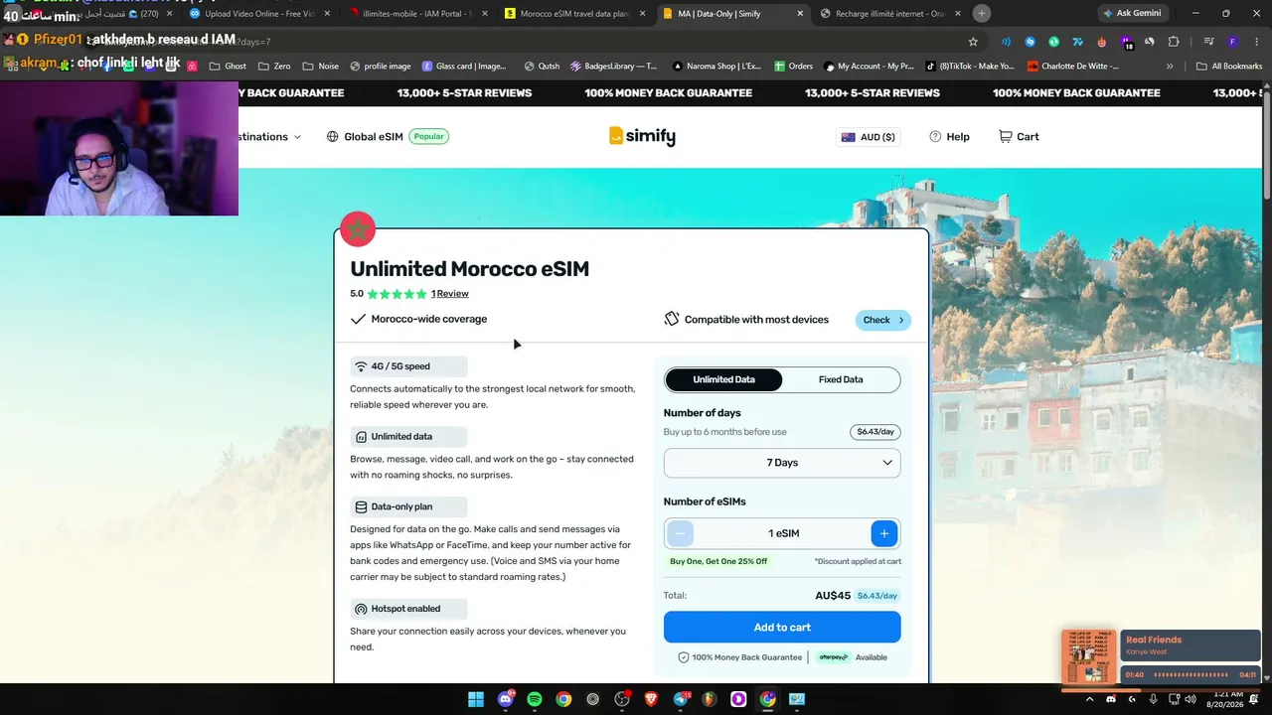Open the All Bookmarks folder
Viewport: 1272px width, 715px height.
(x=1229, y=67)
